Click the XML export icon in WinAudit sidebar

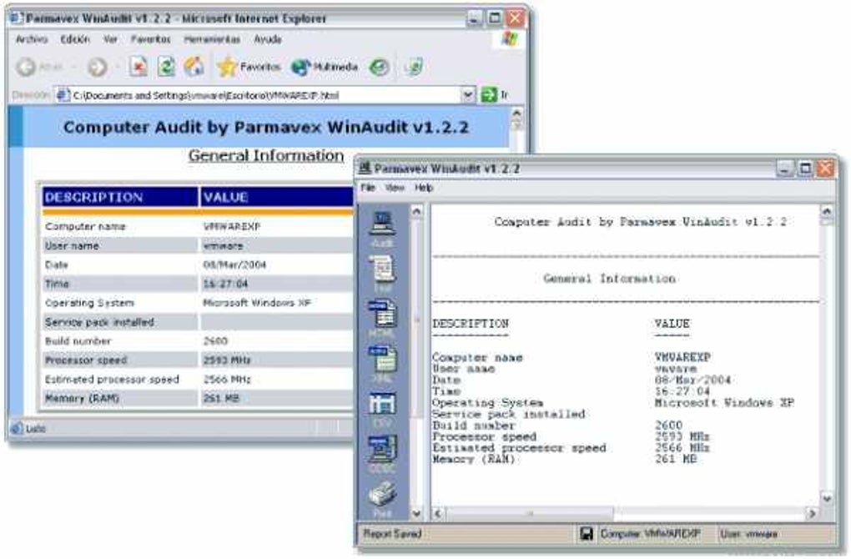pyautogui.click(x=383, y=358)
